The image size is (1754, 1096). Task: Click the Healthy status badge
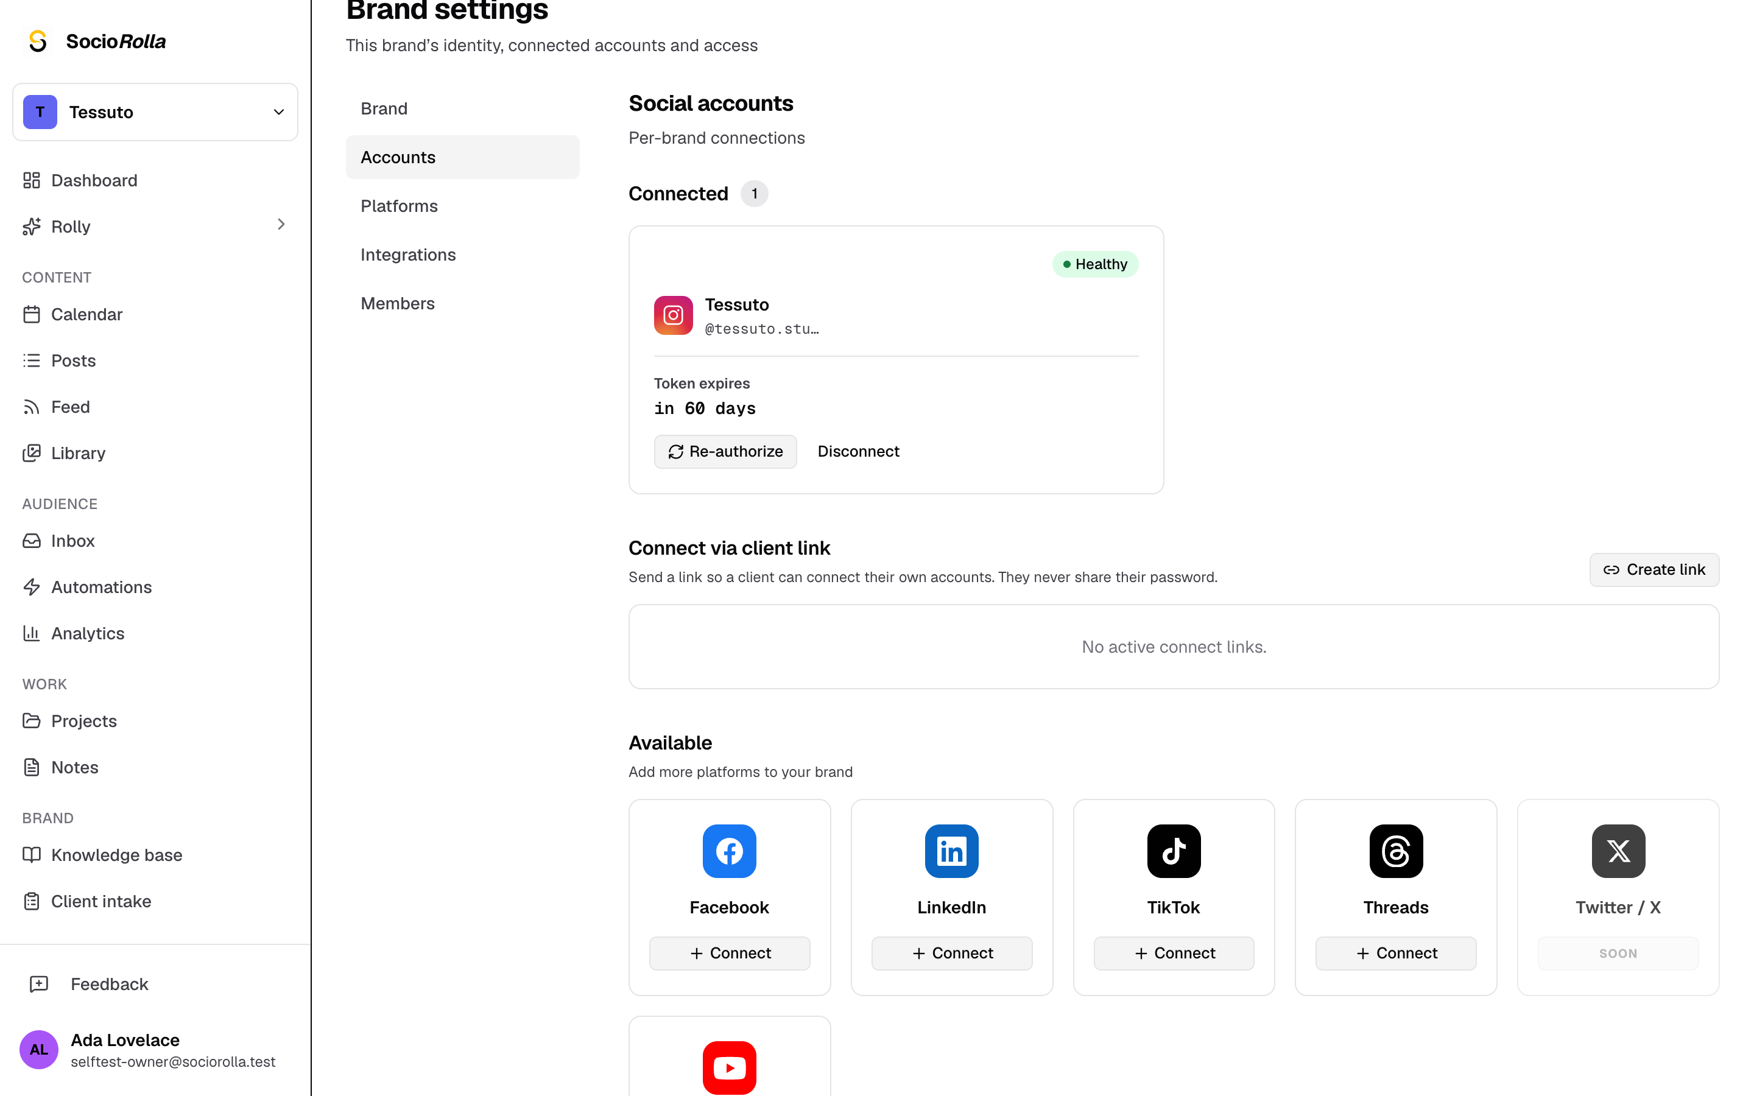(1095, 265)
